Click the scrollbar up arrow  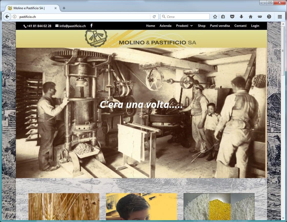pyautogui.click(x=283, y=24)
